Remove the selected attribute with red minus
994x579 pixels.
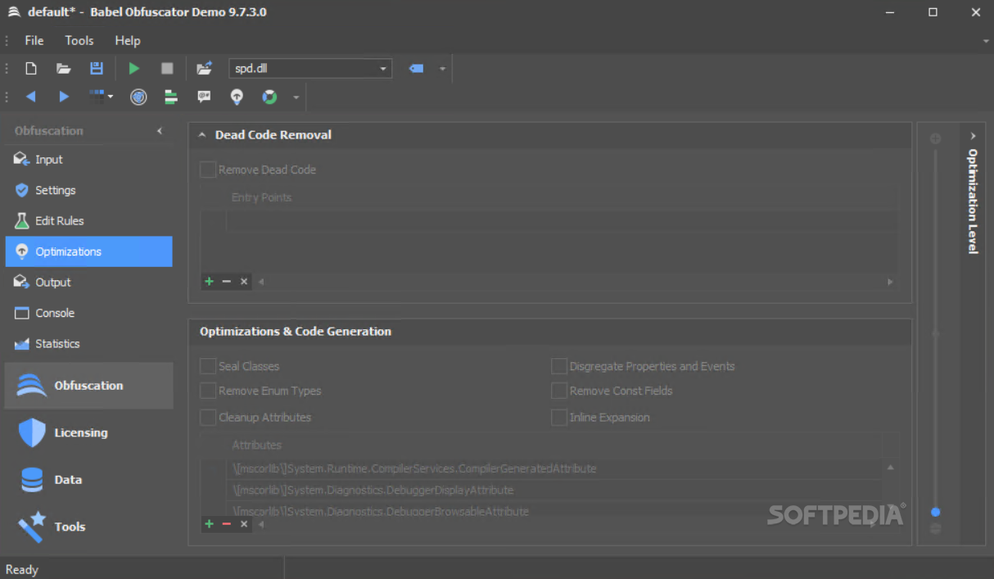(x=227, y=524)
